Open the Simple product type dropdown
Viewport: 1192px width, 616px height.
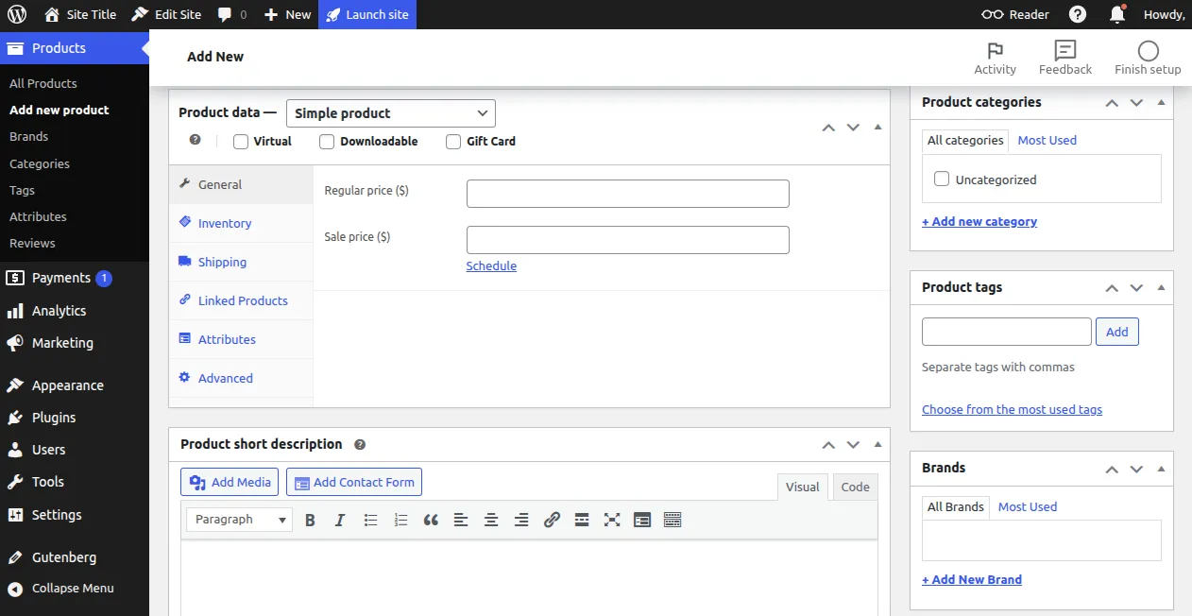391,113
